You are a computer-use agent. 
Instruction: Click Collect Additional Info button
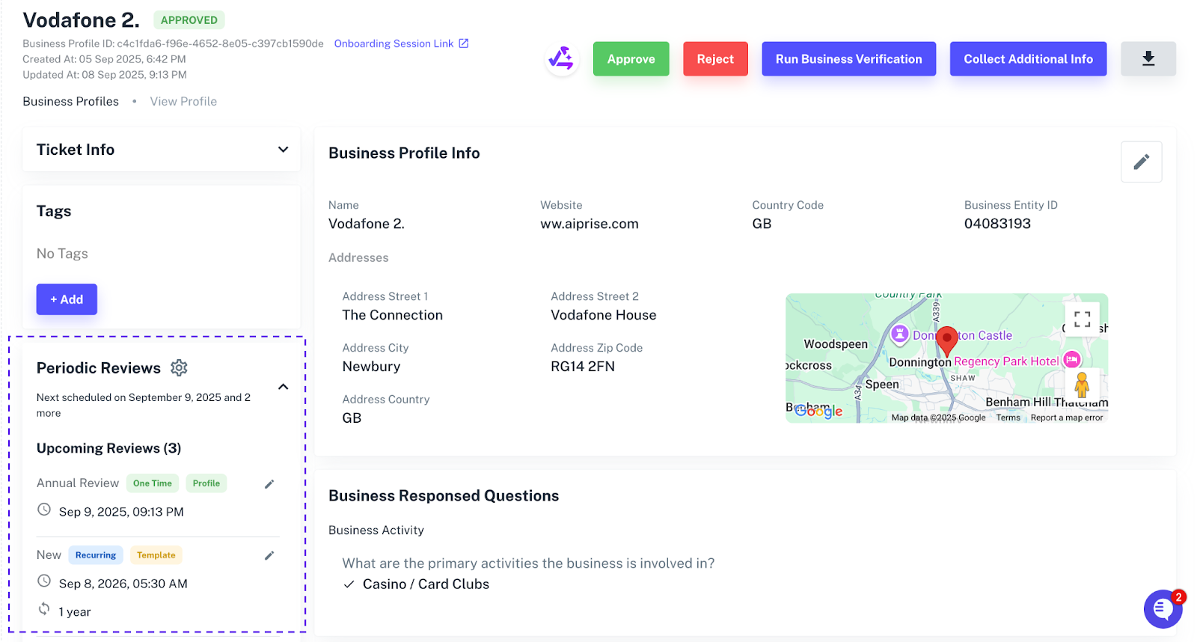click(1028, 59)
